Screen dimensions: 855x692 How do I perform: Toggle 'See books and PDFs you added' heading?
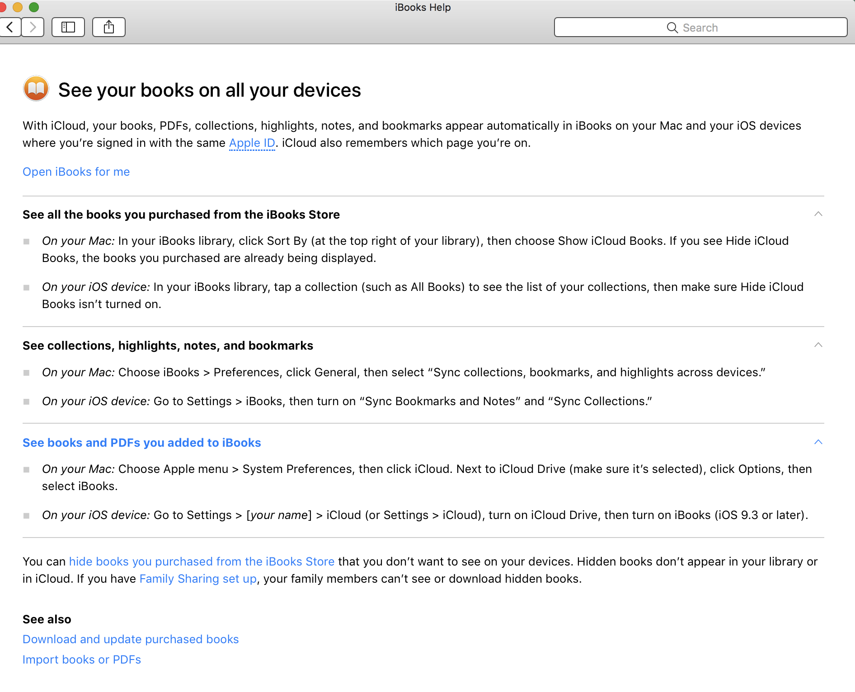click(142, 443)
